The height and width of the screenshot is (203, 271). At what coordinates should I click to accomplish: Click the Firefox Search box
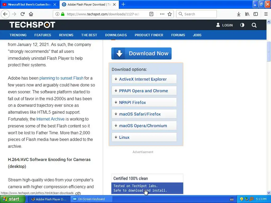[196, 14]
